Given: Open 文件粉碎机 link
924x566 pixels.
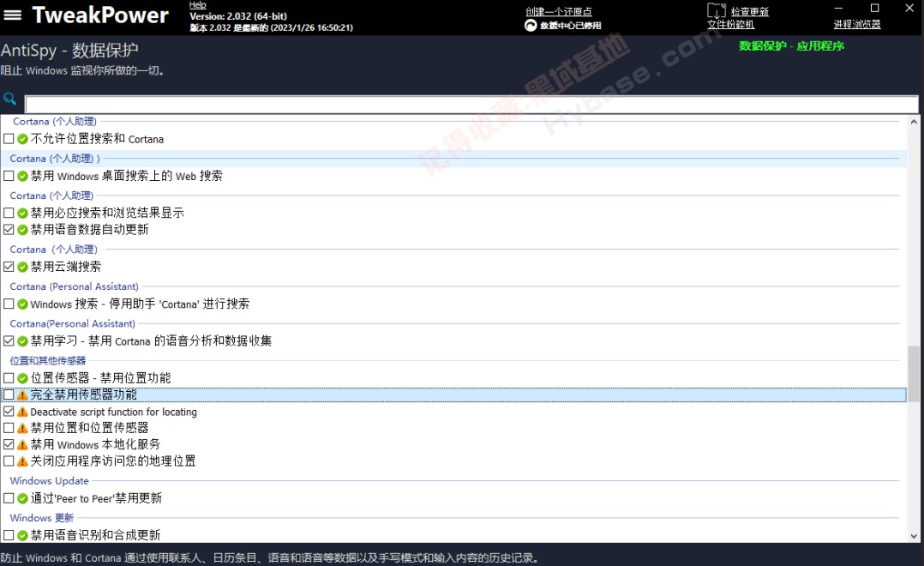Looking at the screenshot, I should click(x=730, y=24).
